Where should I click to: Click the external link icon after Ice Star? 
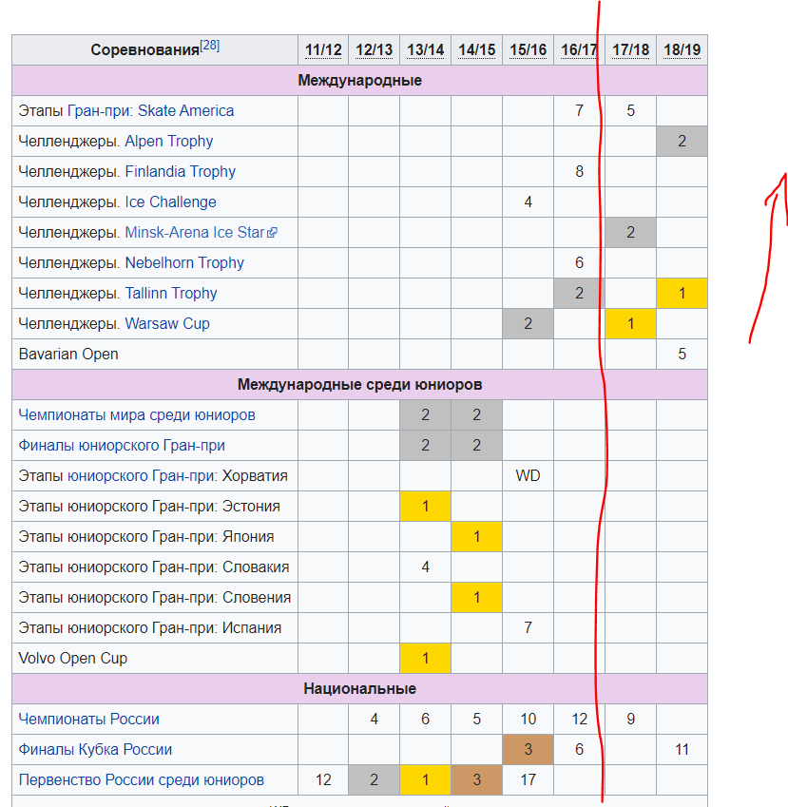coord(272,233)
